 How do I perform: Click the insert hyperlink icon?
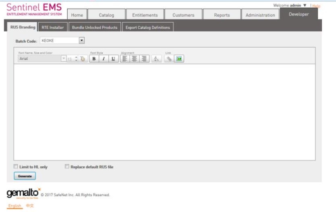[169, 59]
